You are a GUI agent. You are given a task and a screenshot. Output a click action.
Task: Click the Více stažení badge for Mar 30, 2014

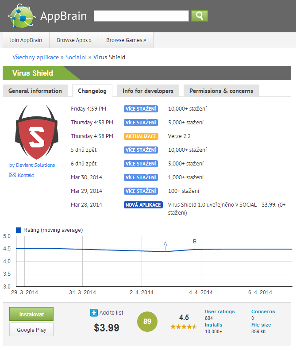pyautogui.click(x=141, y=177)
